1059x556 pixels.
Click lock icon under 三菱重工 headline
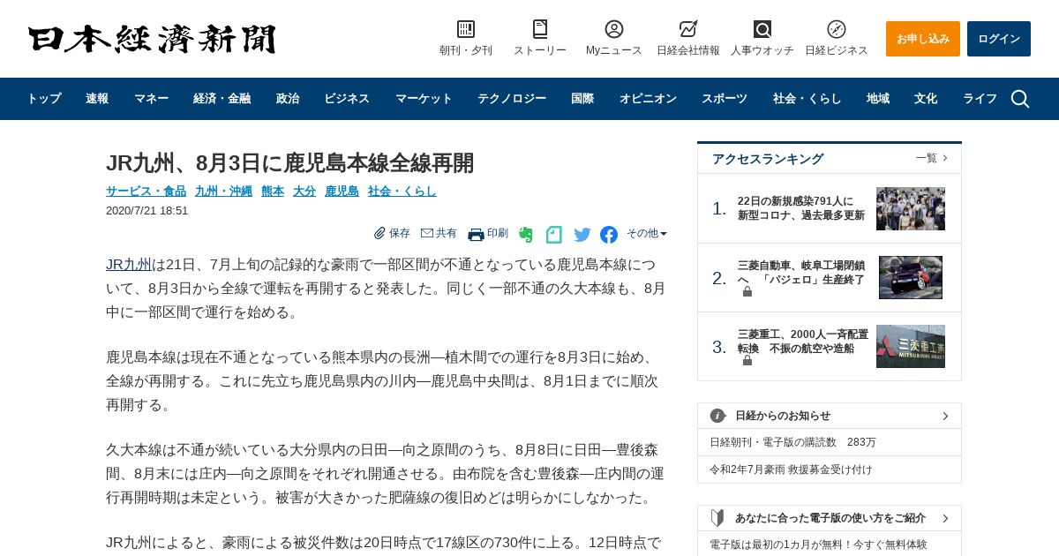coord(747,360)
